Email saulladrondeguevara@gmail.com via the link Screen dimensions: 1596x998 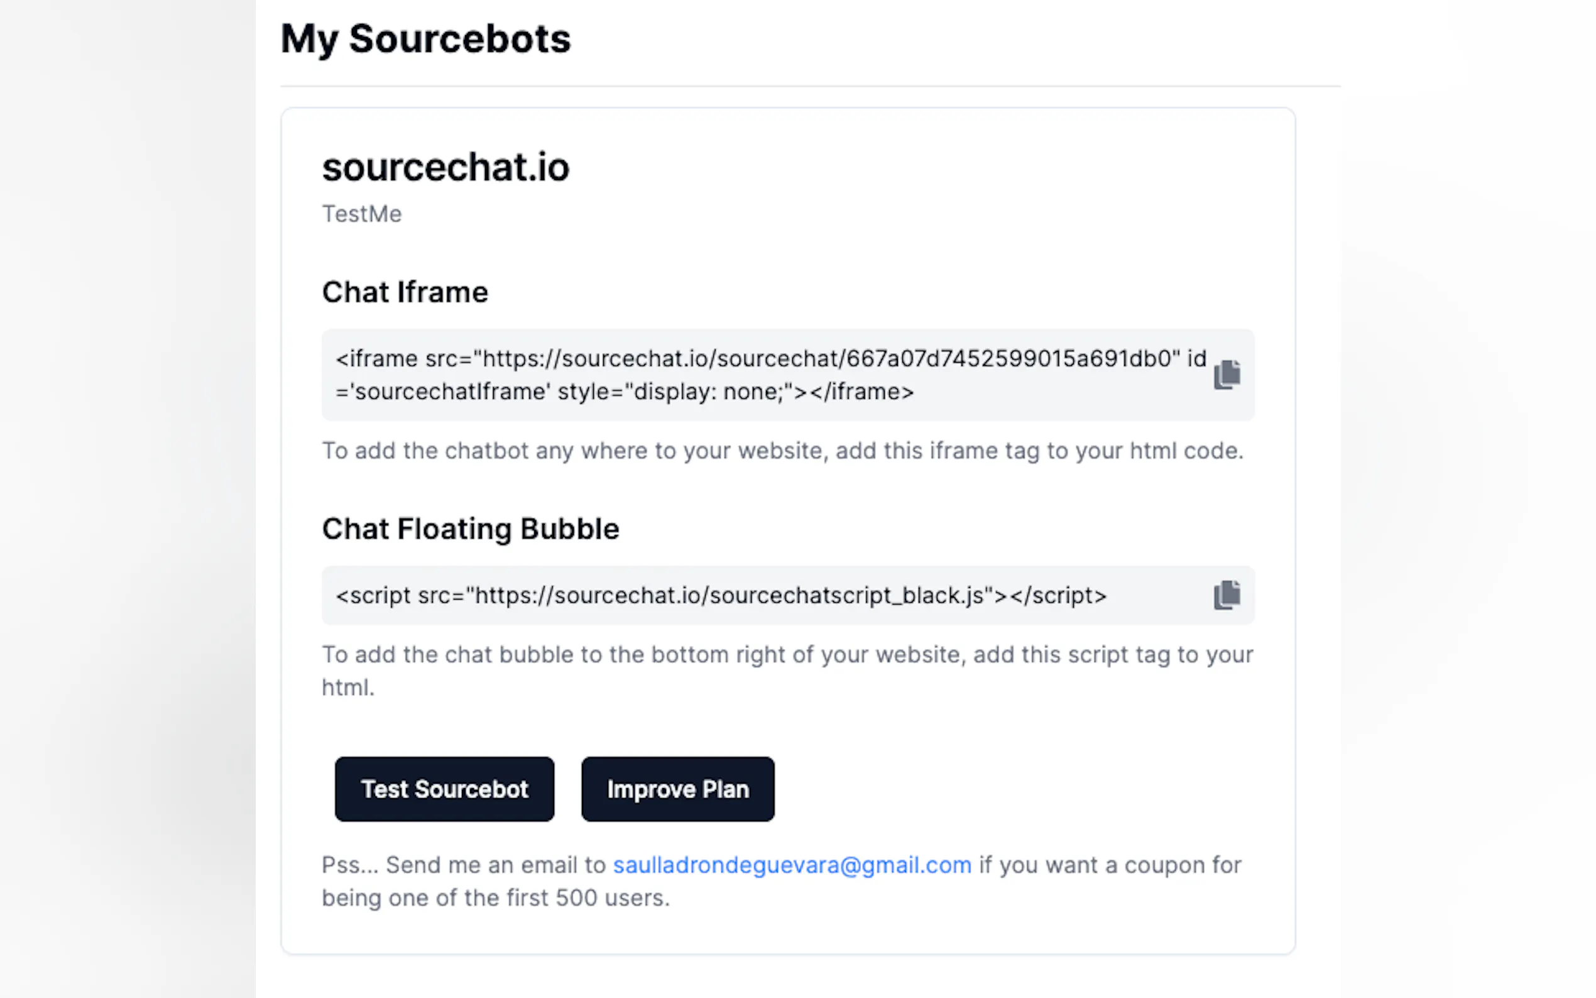pos(792,865)
